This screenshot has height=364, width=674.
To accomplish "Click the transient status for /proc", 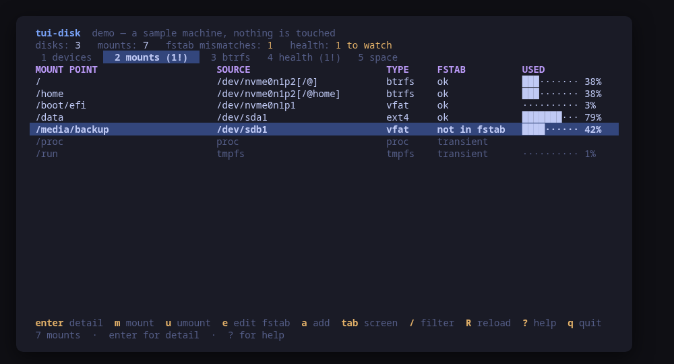I will coord(462,142).
